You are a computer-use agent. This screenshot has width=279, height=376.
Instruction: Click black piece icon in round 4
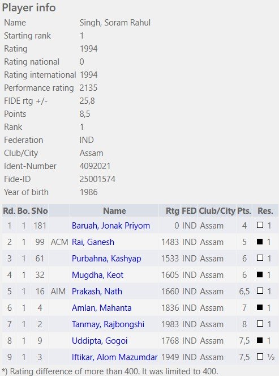point(260,274)
